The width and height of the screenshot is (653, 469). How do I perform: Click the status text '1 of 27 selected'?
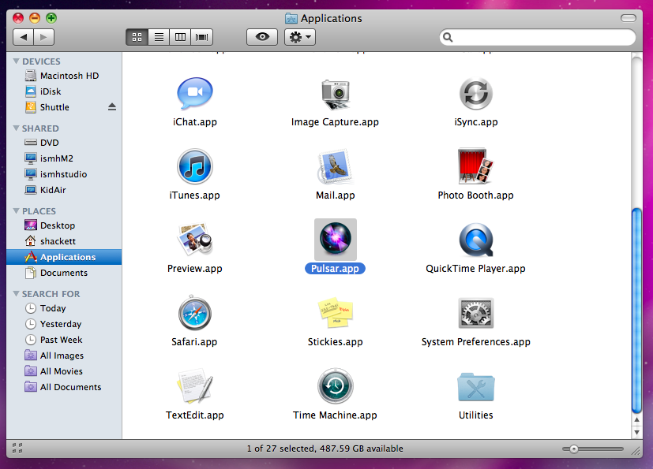click(x=280, y=449)
